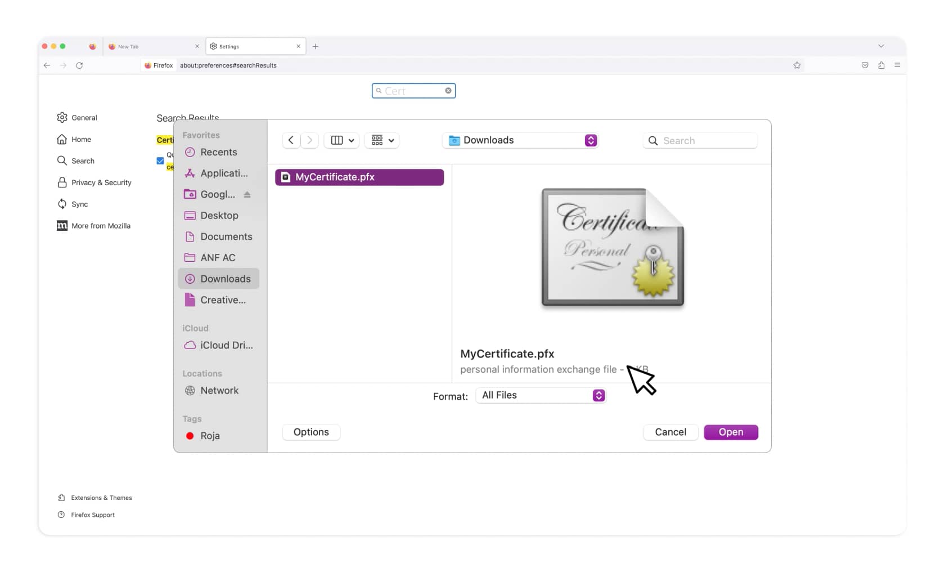Select the MyCertificate.pfx file

[x=359, y=177]
